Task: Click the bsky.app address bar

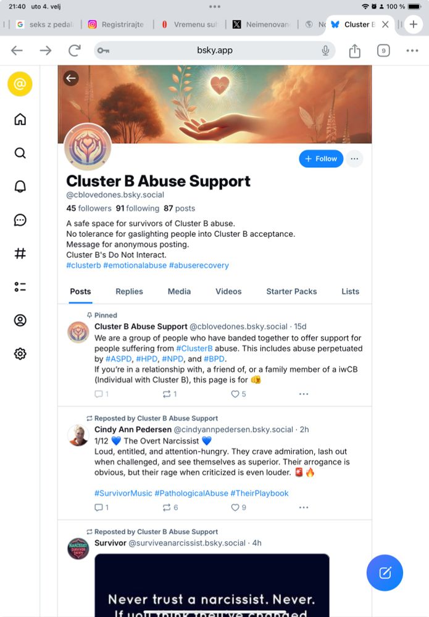Action: click(x=215, y=51)
